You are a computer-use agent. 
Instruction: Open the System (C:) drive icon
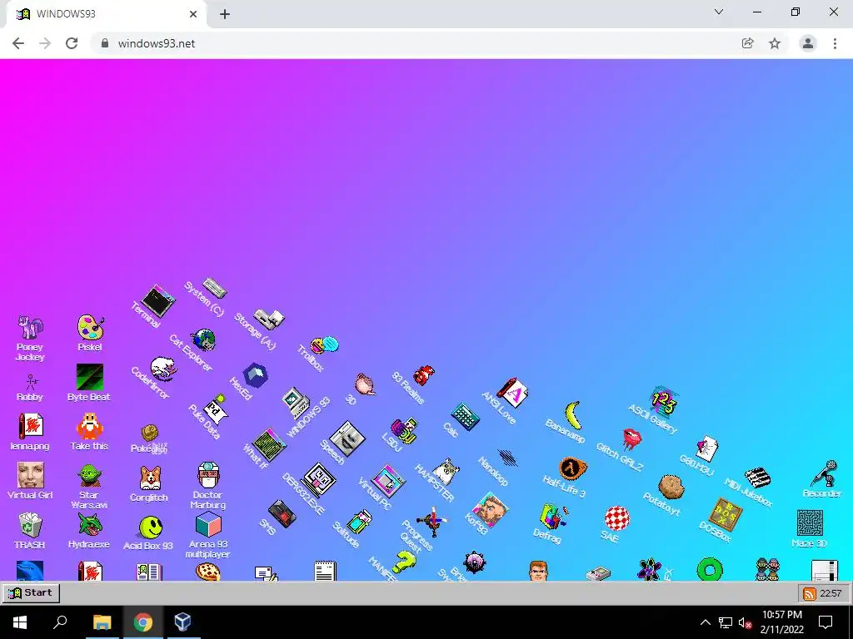[x=214, y=288]
